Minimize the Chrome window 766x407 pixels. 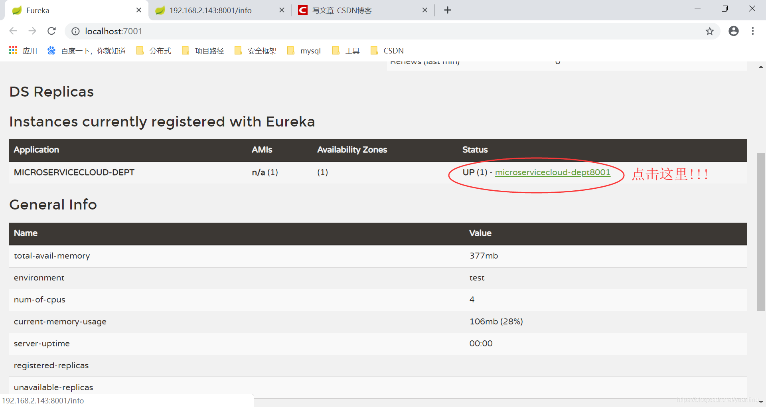(x=697, y=8)
